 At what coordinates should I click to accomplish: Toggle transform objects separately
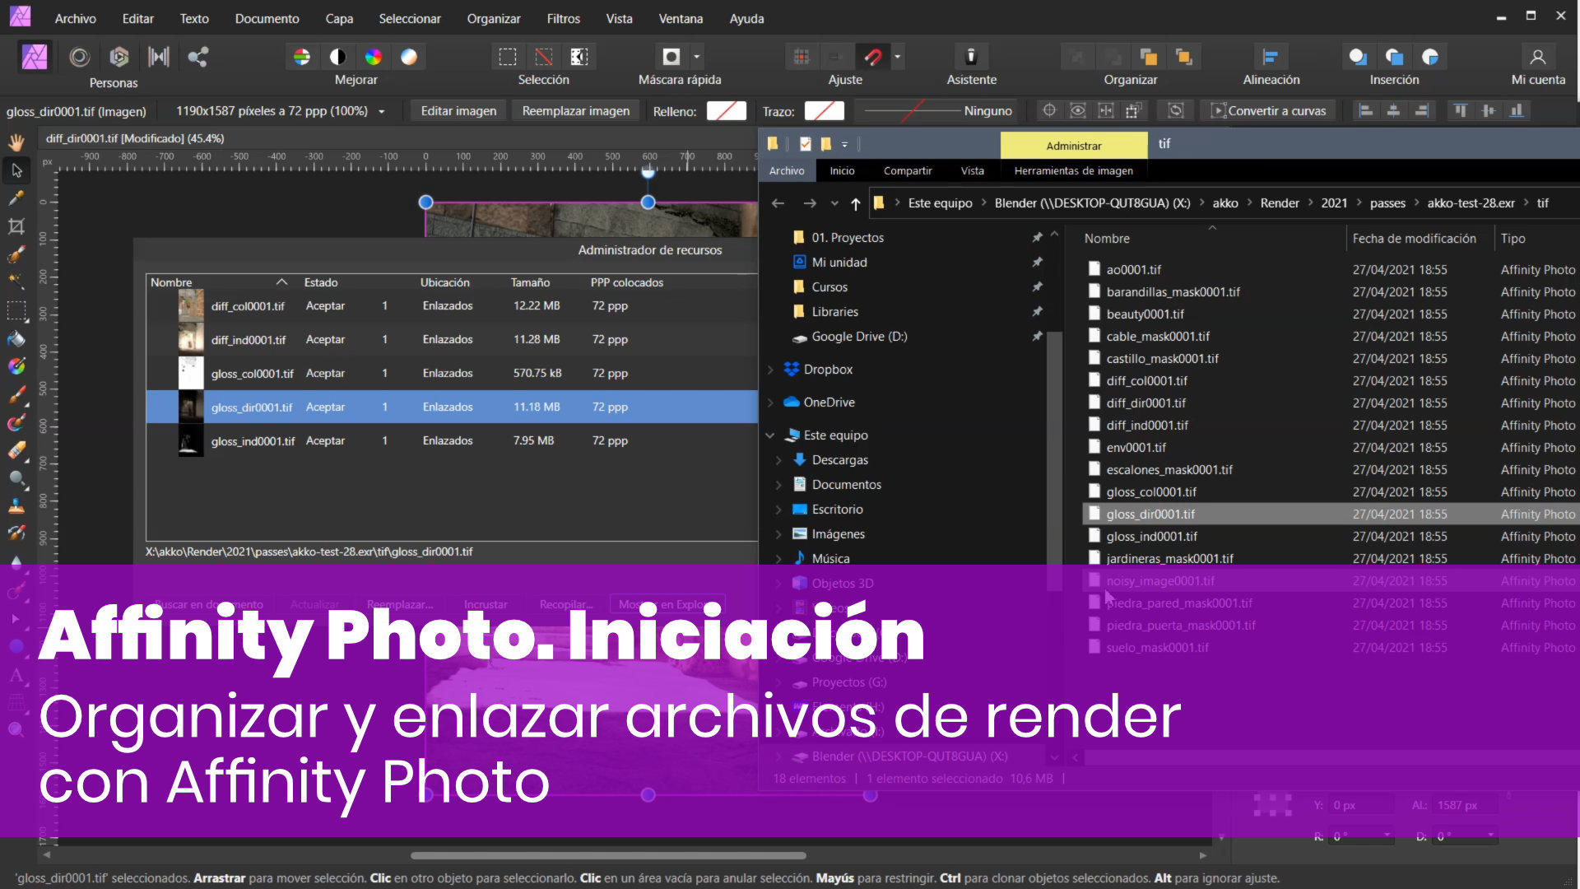point(1133,110)
